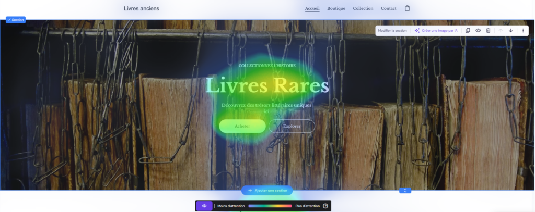Delete section using trash icon
This screenshot has height=212, width=535.
[x=489, y=30]
